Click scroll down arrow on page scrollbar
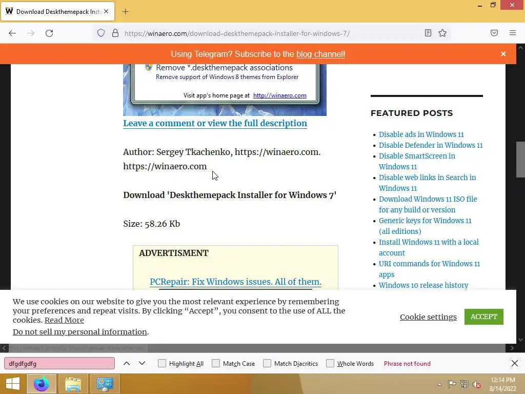Screen dimensions: 525x394 [520, 340]
